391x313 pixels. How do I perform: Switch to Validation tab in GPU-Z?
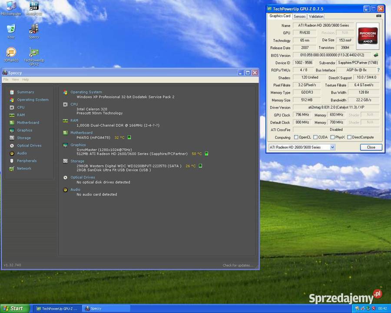click(316, 16)
